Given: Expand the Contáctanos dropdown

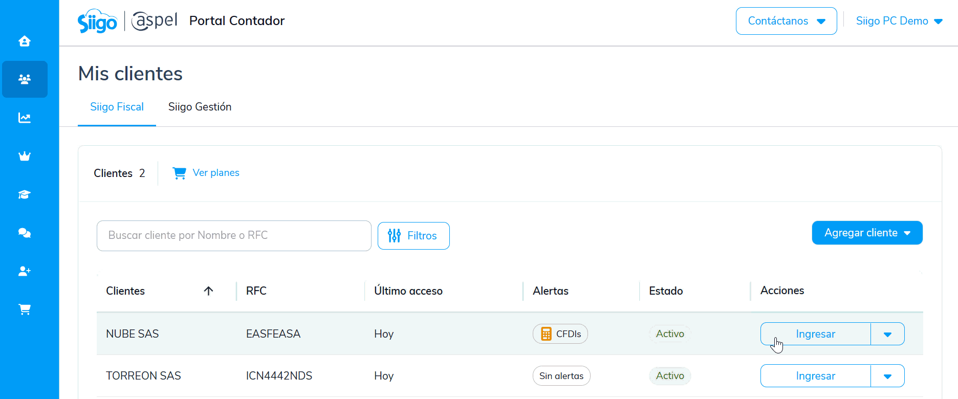Looking at the screenshot, I should click(786, 21).
